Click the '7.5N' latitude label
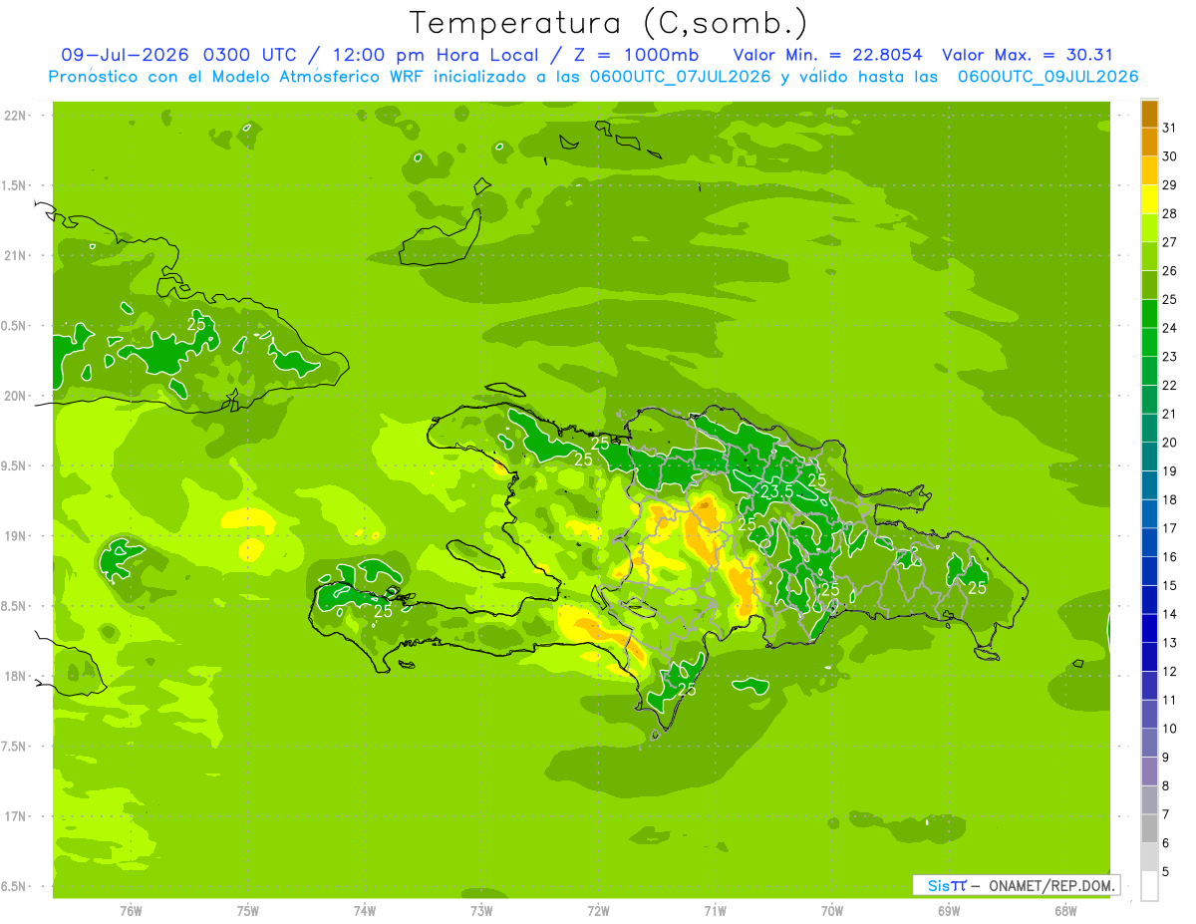Screen dimensions: 1196x924 14,747
